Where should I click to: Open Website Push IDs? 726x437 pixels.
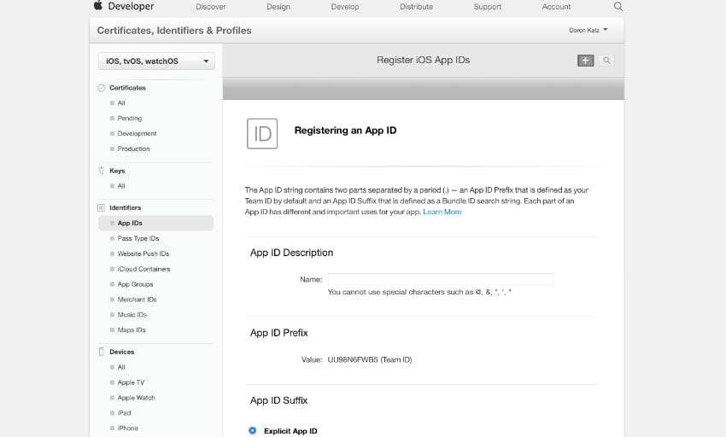[x=143, y=253]
